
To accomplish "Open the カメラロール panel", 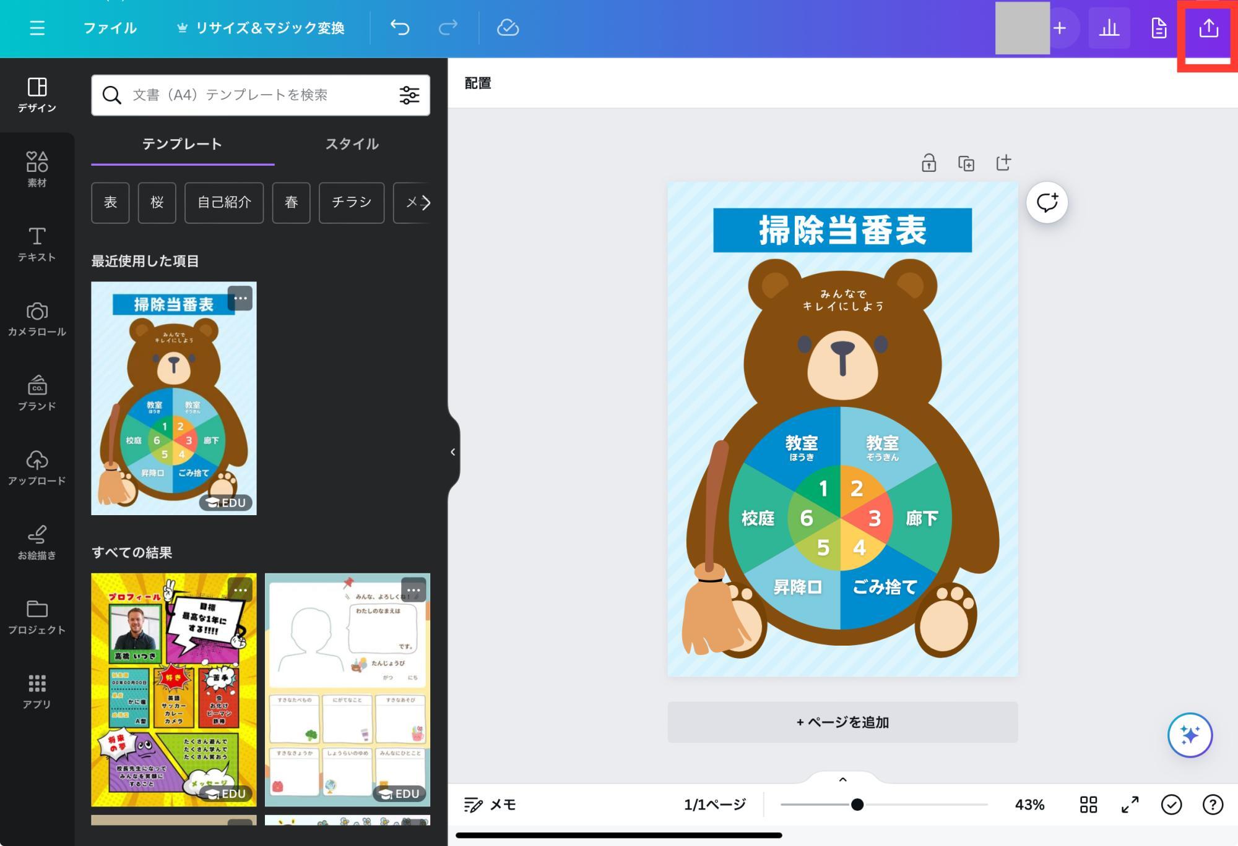I will [37, 319].
